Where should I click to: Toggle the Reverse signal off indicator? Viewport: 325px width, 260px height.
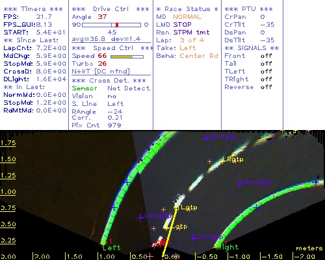click(266, 87)
